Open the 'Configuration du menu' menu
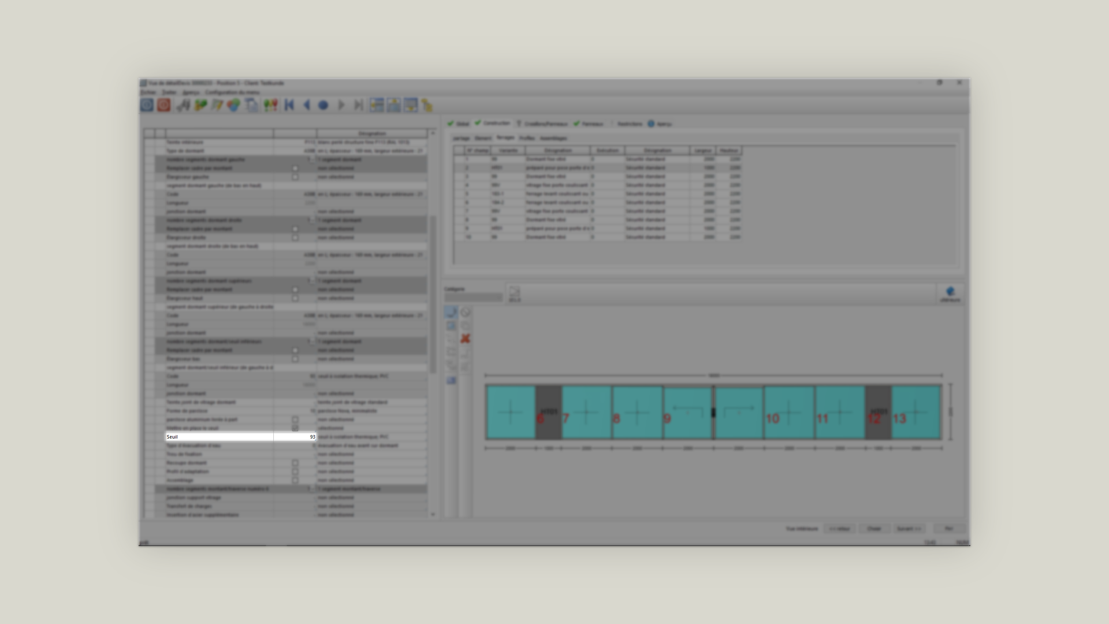 232,92
